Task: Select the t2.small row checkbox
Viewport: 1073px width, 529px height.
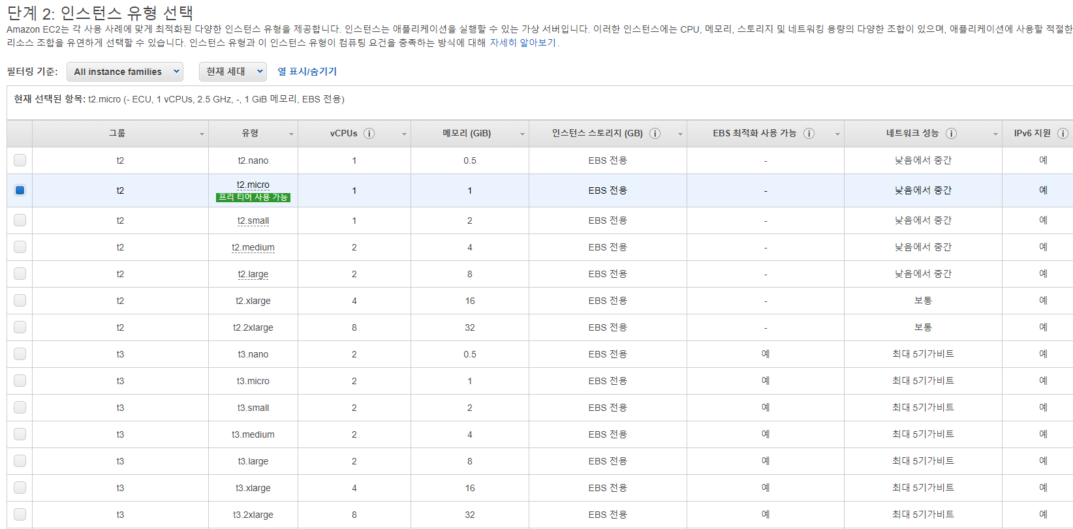Action: tap(20, 220)
